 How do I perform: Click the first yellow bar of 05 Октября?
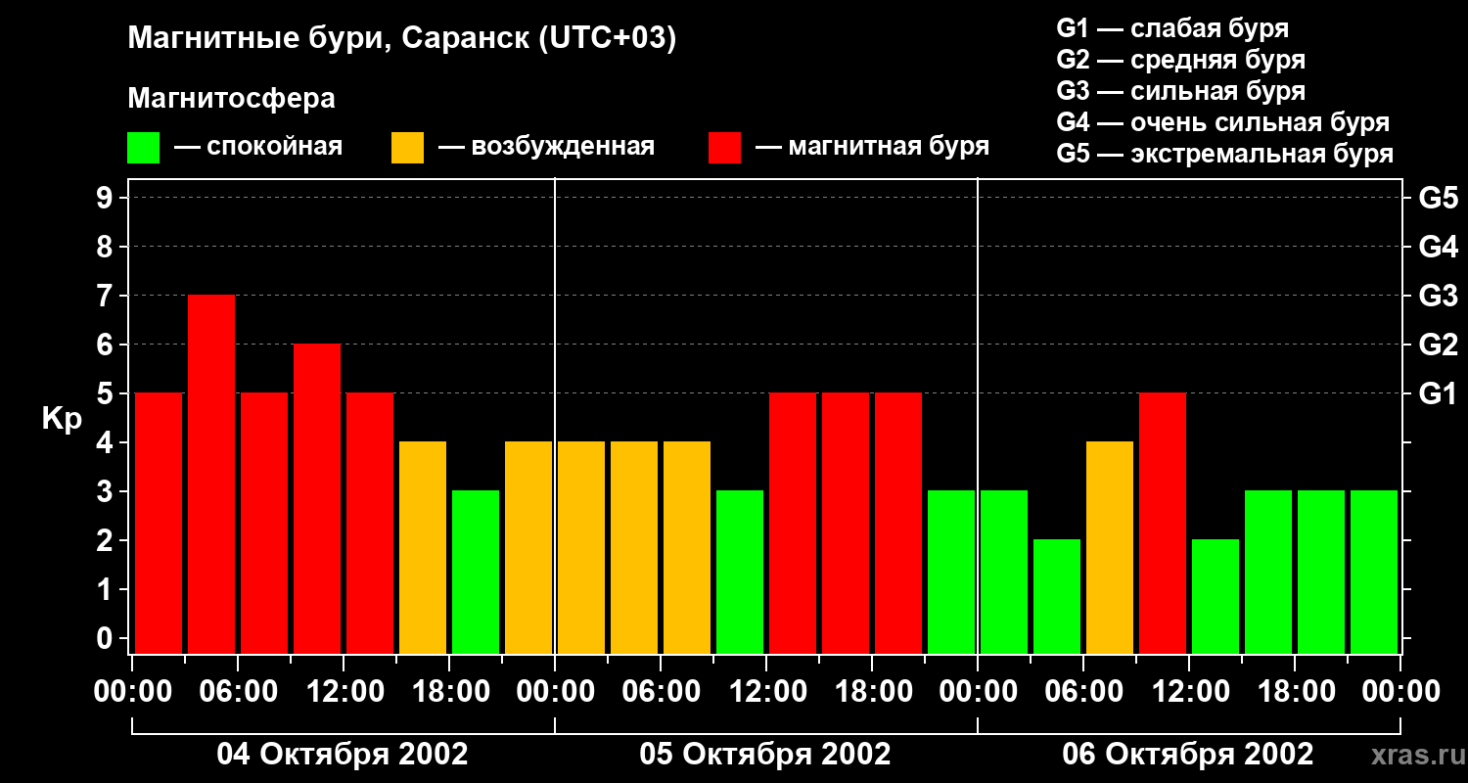581,547
